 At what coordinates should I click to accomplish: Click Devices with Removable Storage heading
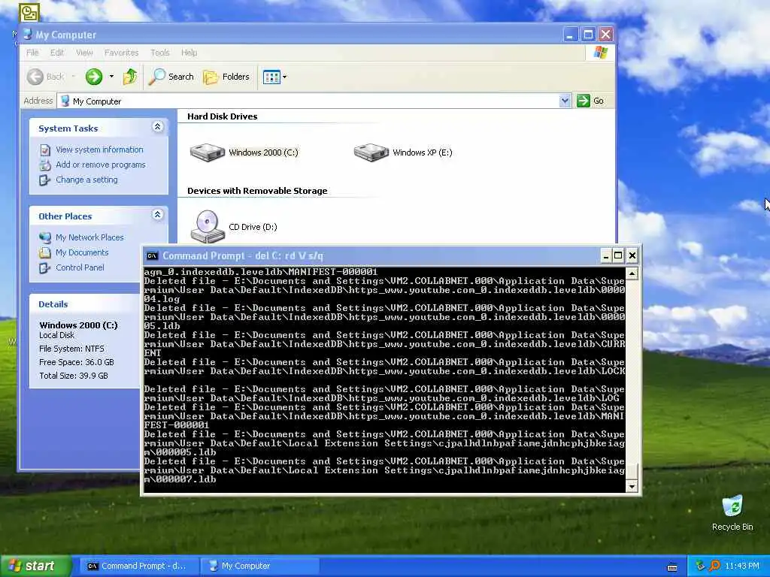[257, 191]
